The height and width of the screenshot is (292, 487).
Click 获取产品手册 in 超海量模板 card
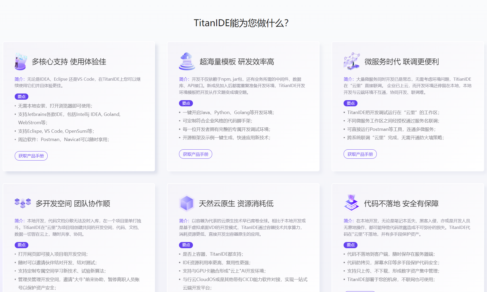195,154
